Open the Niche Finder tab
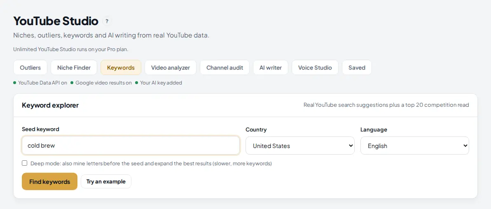491x209 pixels. click(74, 67)
